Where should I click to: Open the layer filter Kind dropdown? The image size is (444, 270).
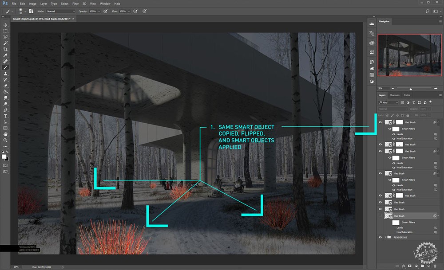(388, 102)
